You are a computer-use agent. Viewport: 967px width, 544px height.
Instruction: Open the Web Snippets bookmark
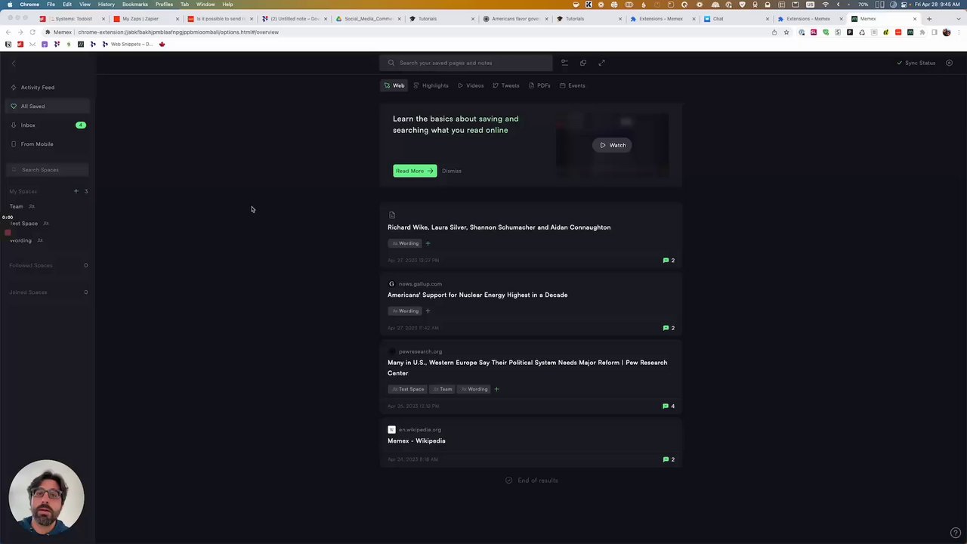pos(127,45)
